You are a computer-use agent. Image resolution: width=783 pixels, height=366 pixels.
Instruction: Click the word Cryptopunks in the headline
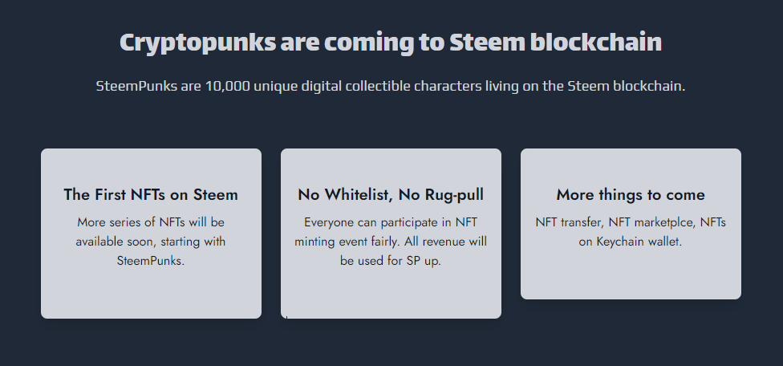197,43
